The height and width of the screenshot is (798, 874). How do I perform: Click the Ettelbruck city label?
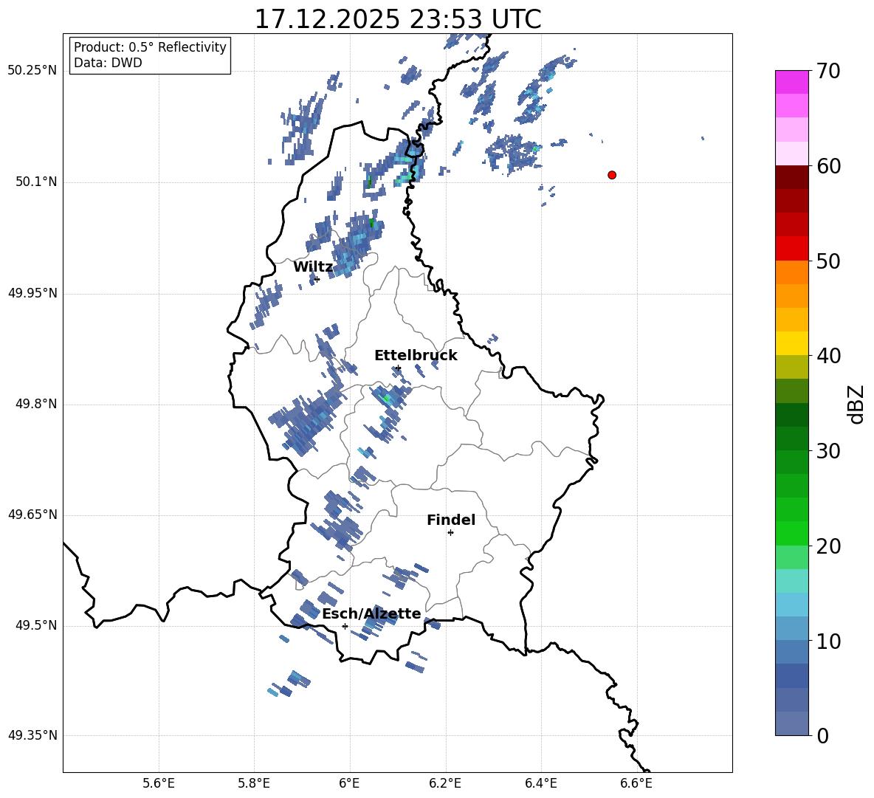coord(416,356)
